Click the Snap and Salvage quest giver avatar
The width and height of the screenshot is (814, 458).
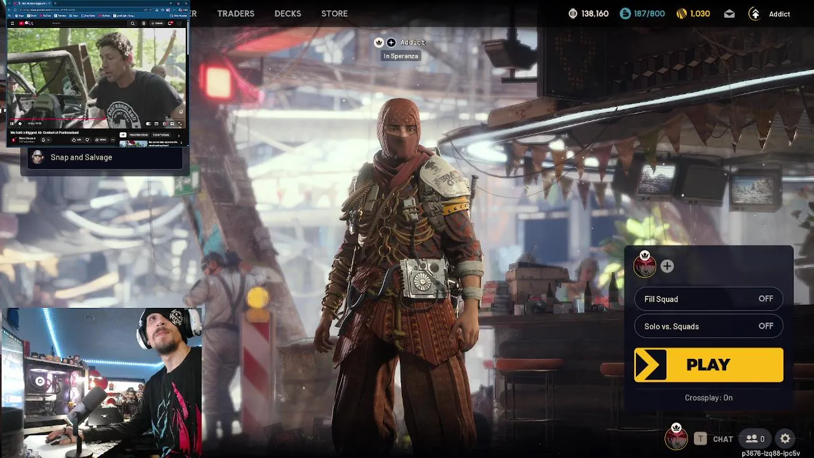pyautogui.click(x=38, y=157)
